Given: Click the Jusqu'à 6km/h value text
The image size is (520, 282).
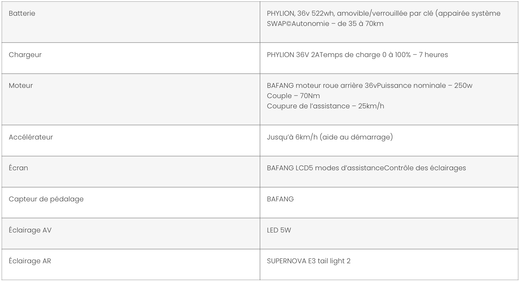Looking at the screenshot, I should [330, 137].
